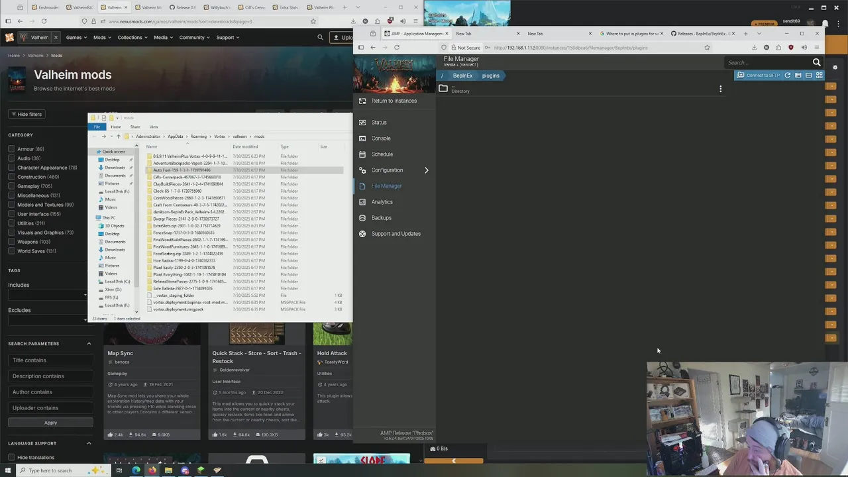Toggle Gameplay category checkbox

[x=11, y=186]
